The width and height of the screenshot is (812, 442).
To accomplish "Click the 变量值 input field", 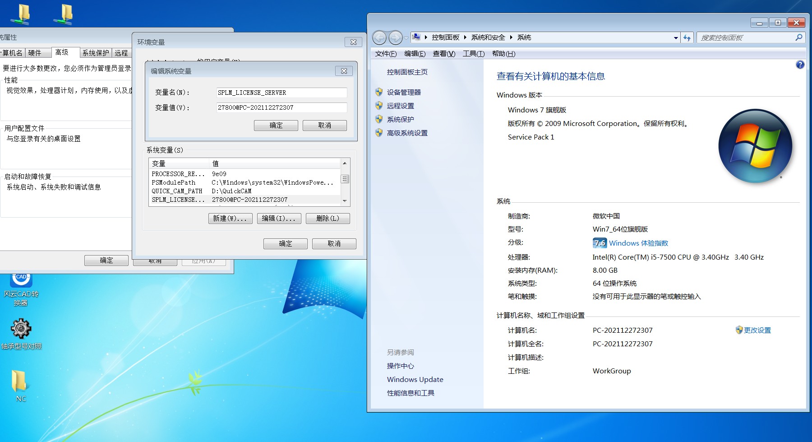I will 281,107.
